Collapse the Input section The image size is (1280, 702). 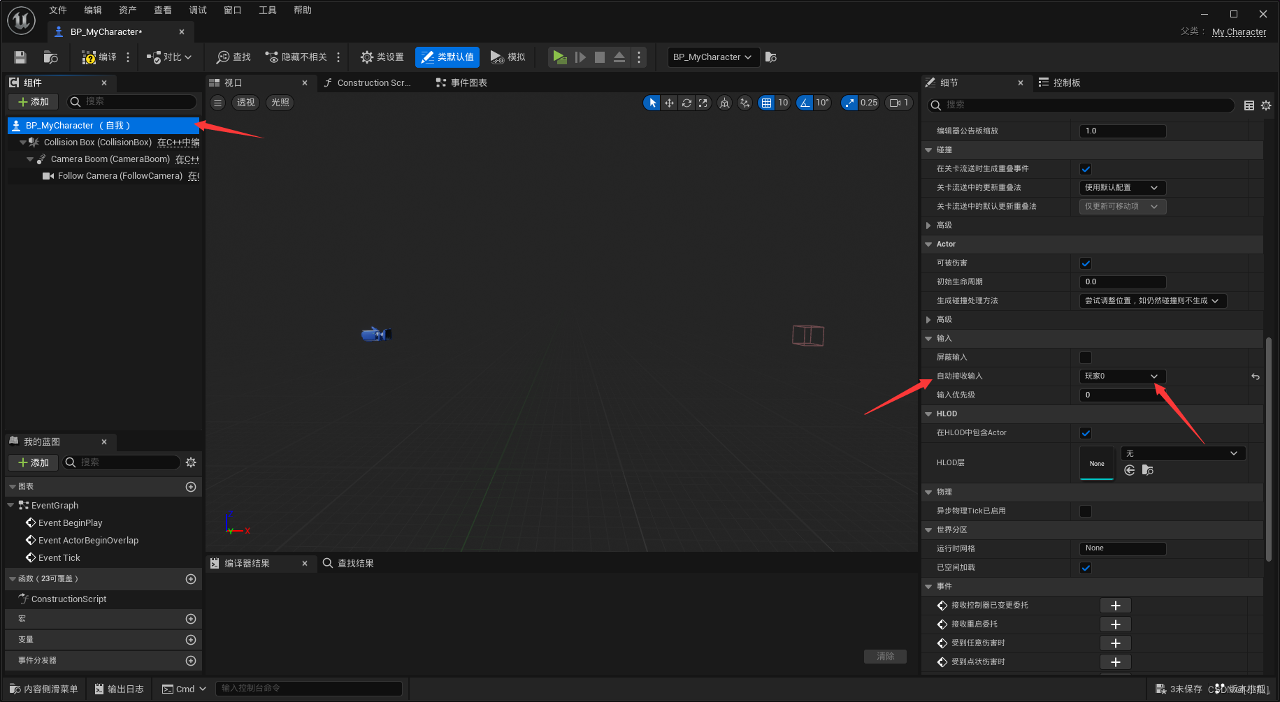(x=928, y=339)
